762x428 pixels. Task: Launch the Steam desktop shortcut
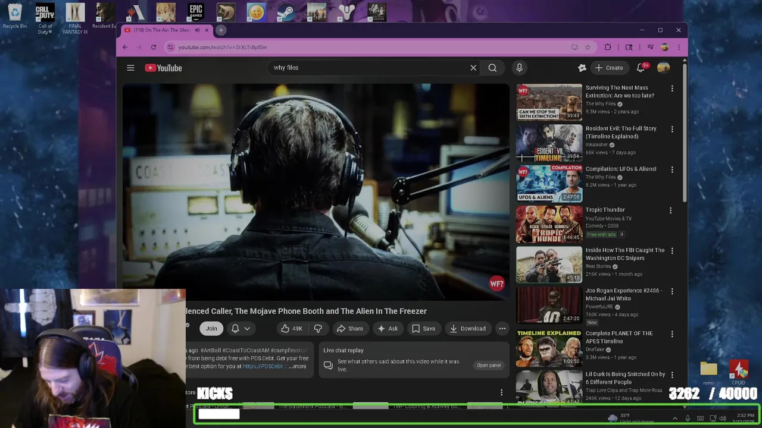286,12
